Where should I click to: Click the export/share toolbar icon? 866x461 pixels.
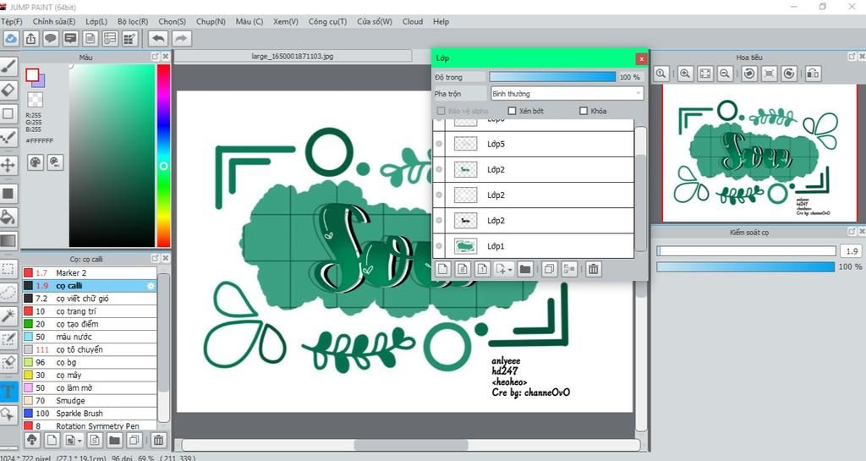pos(31,39)
